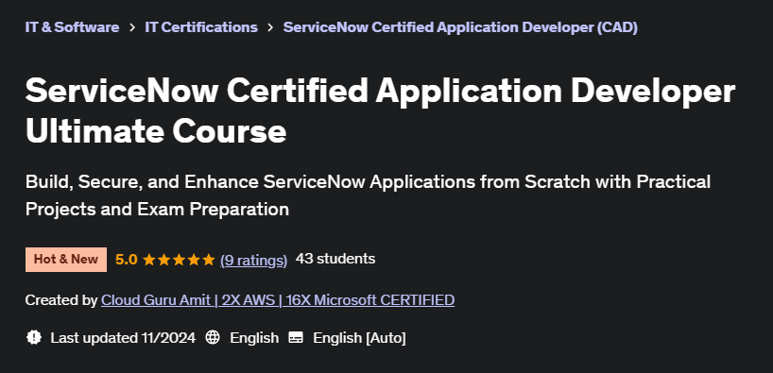
Task: Click the chevron after IT & Software
Action: [132, 27]
